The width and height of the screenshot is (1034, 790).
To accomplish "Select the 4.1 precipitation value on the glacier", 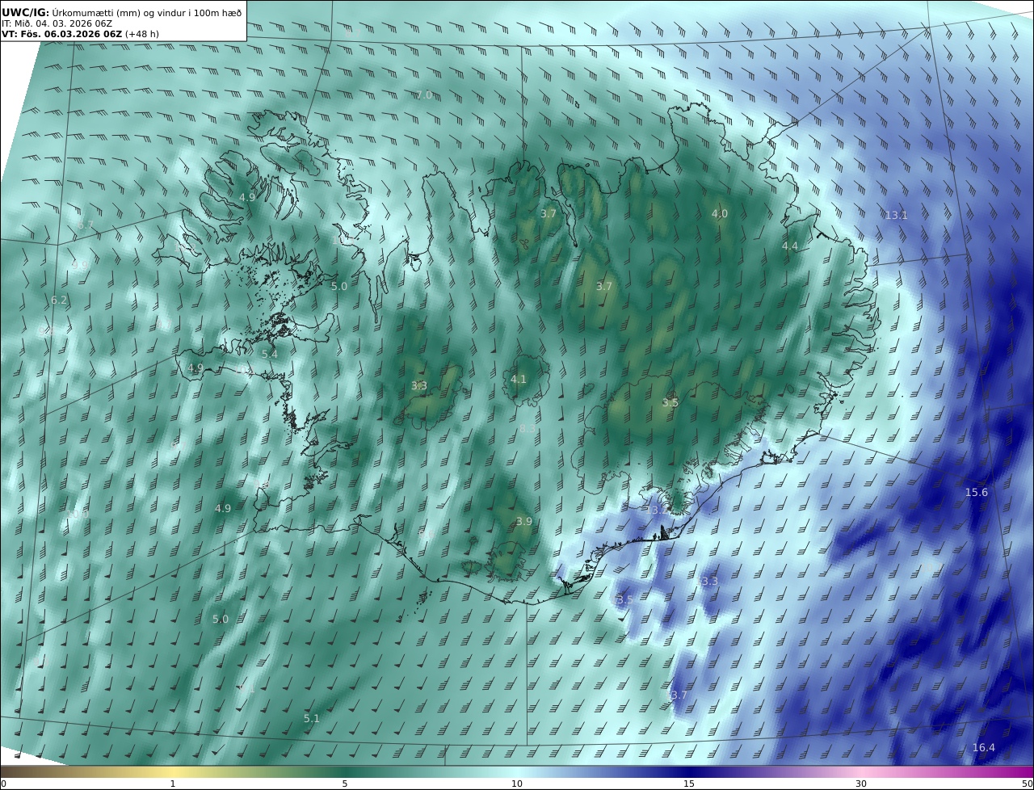I will [518, 380].
